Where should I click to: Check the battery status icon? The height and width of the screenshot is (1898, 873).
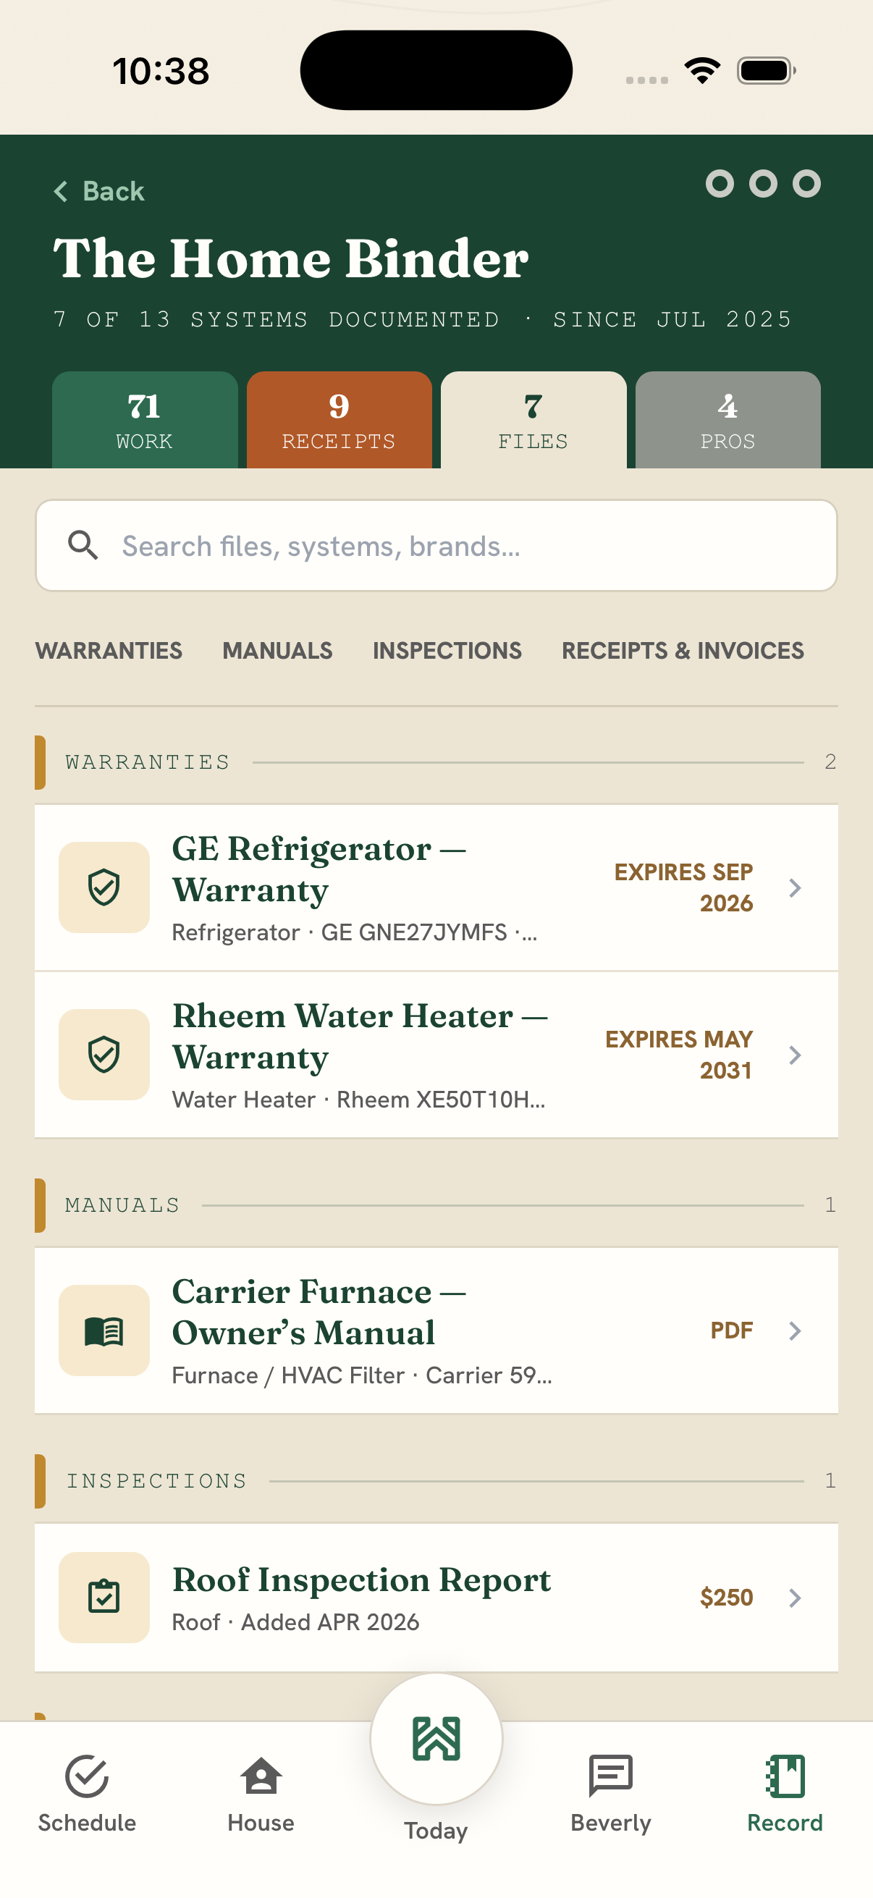[x=766, y=71]
